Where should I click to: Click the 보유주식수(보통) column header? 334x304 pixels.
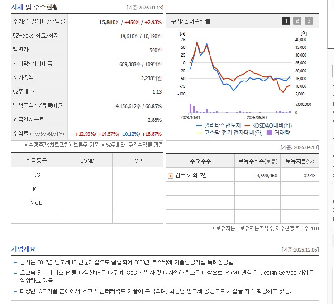[258, 161]
